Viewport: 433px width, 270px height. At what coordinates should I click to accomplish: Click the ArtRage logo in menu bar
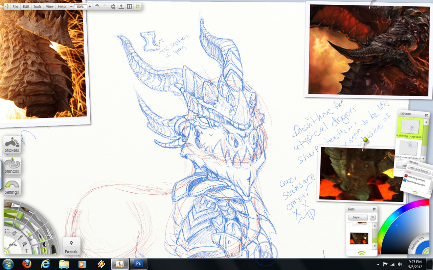point(7,6)
